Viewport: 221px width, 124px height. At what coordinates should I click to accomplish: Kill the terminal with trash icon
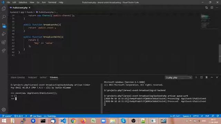click(x=206, y=77)
